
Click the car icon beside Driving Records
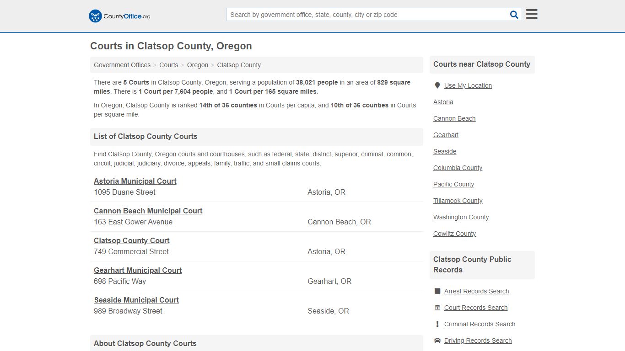[x=437, y=340]
